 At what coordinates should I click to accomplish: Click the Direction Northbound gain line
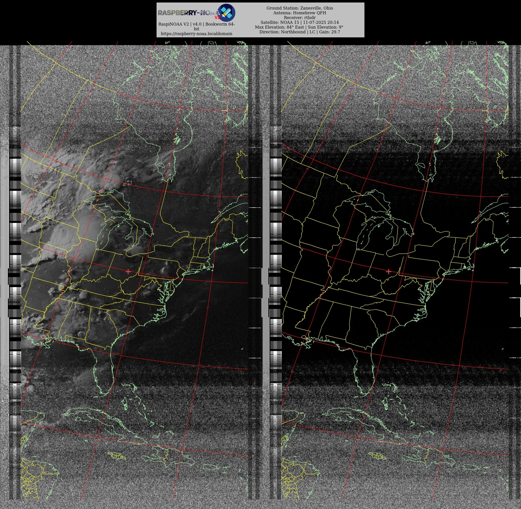(x=299, y=32)
